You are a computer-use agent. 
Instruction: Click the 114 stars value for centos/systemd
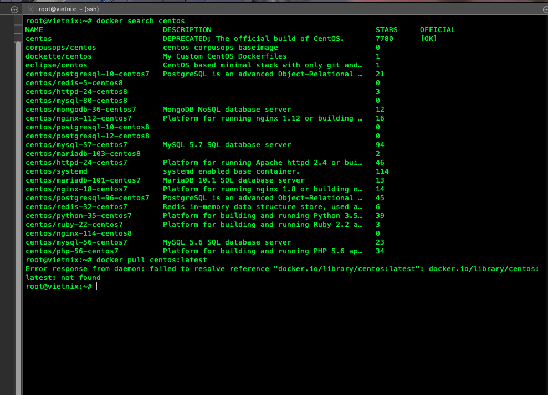pyautogui.click(x=382, y=171)
